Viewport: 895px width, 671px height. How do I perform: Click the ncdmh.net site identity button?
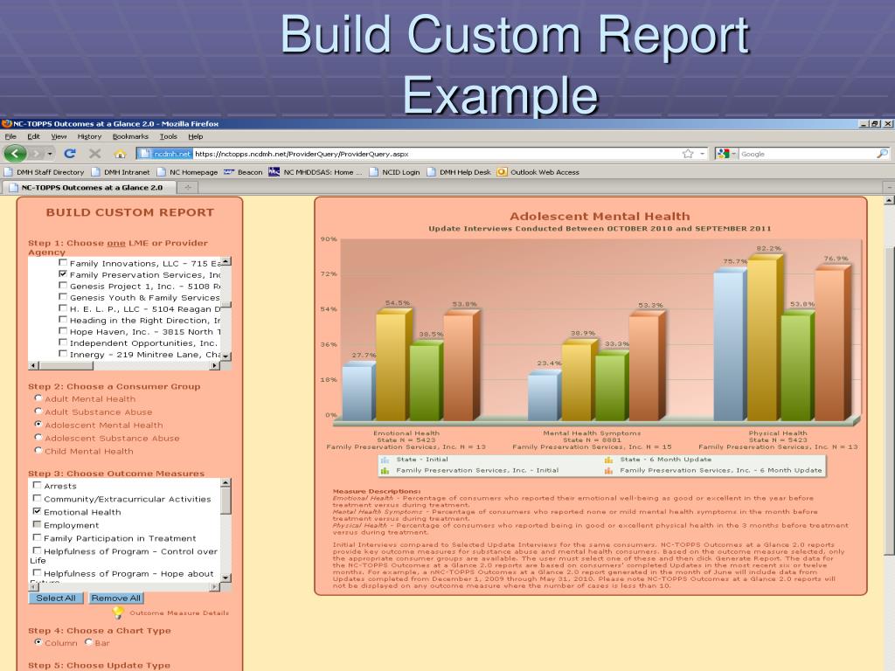pos(165,154)
